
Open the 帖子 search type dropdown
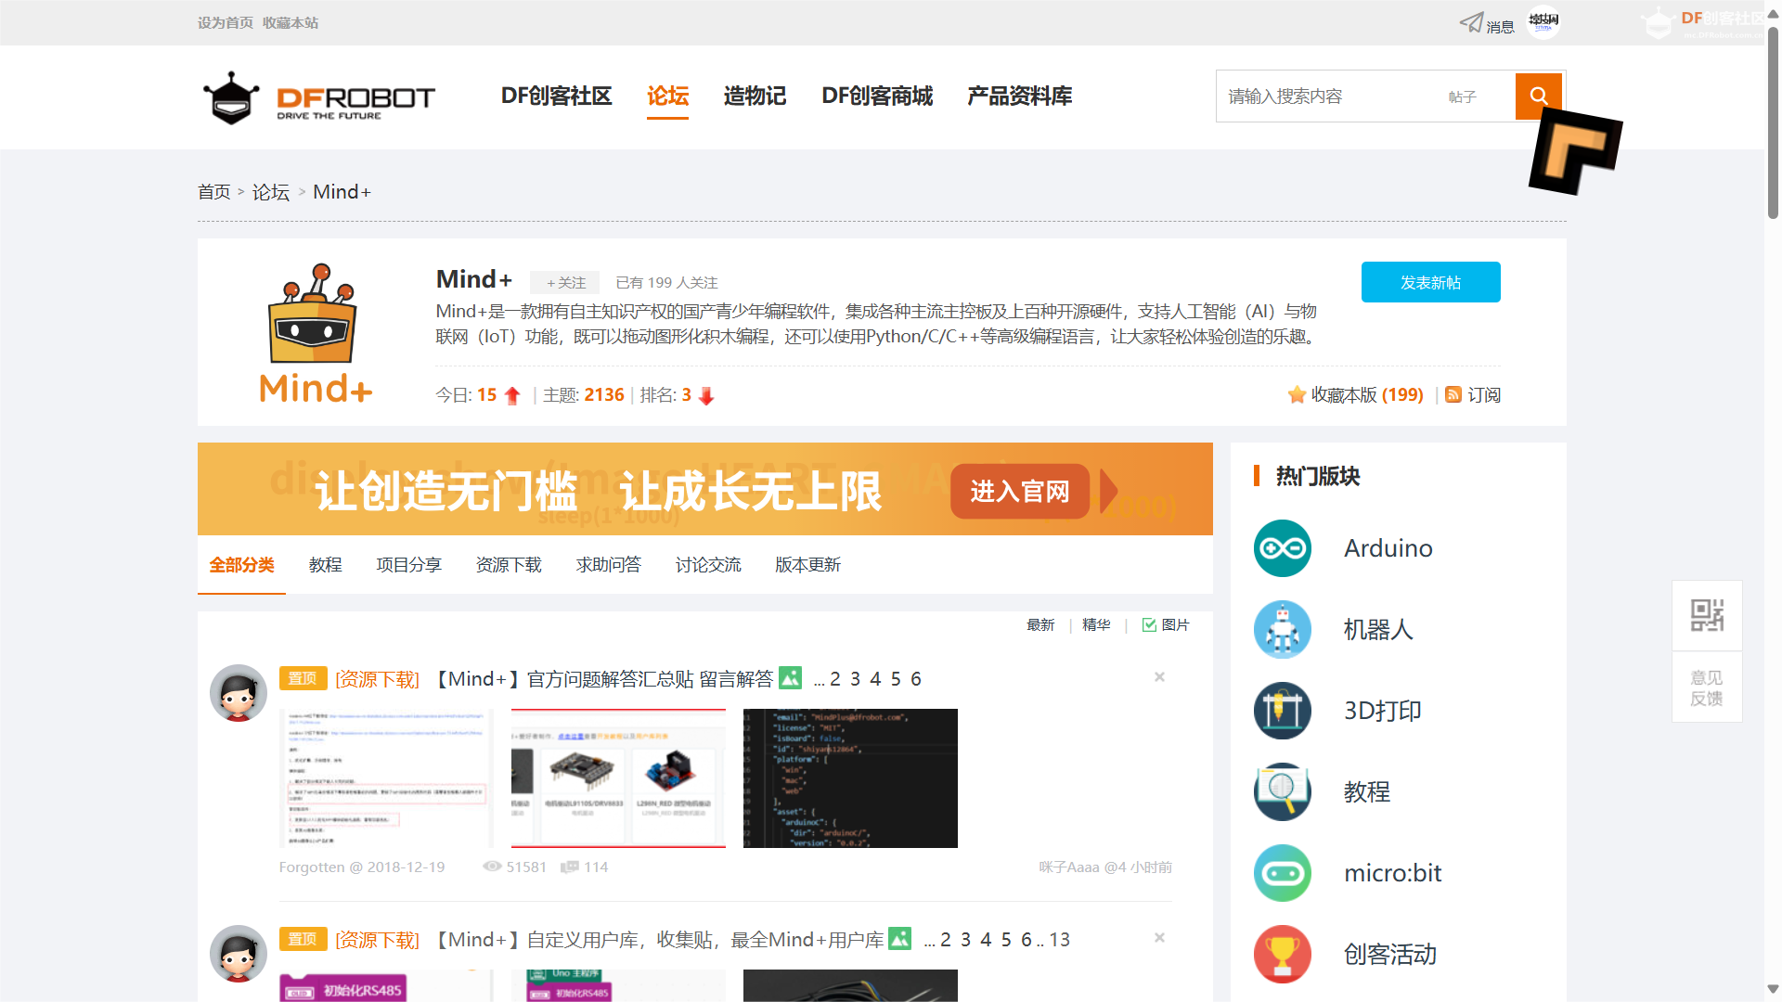pos(1463,96)
